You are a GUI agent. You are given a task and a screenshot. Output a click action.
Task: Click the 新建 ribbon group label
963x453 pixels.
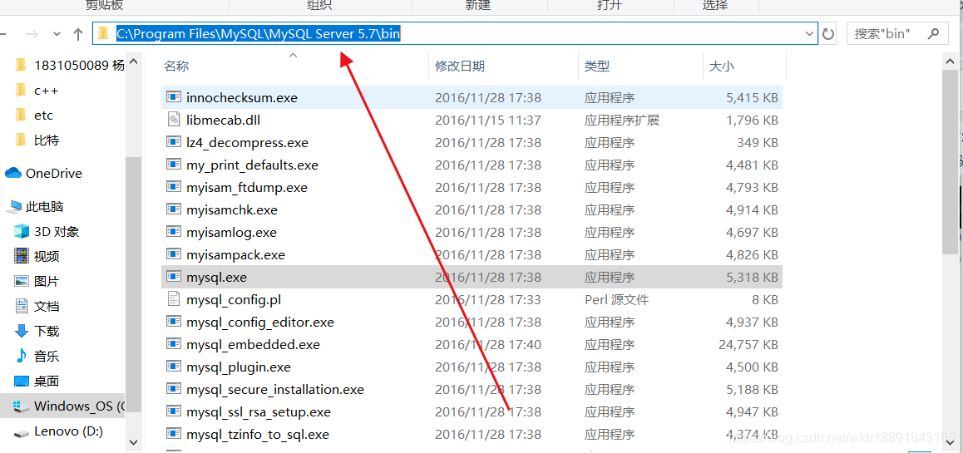pyautogui.click(x=478, y=6)
